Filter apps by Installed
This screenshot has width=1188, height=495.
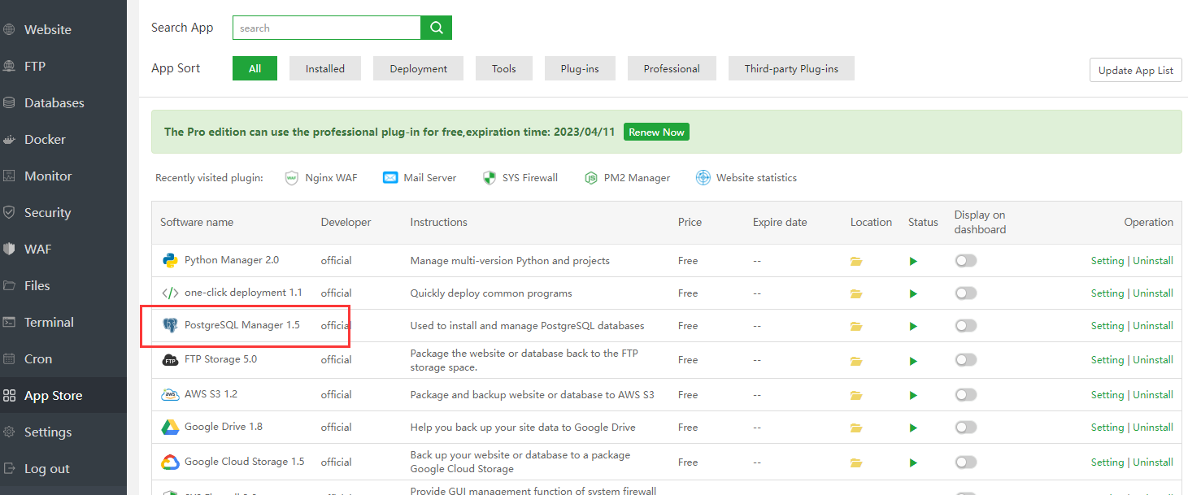click(325, 68)
